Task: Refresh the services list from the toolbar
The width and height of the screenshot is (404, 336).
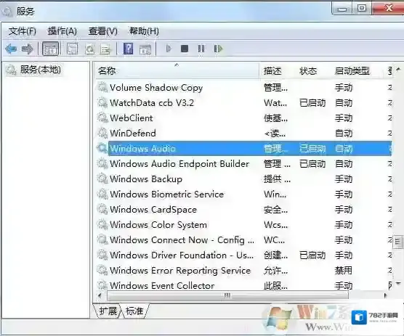Action: pyautogui.click(x=89, y=49)
